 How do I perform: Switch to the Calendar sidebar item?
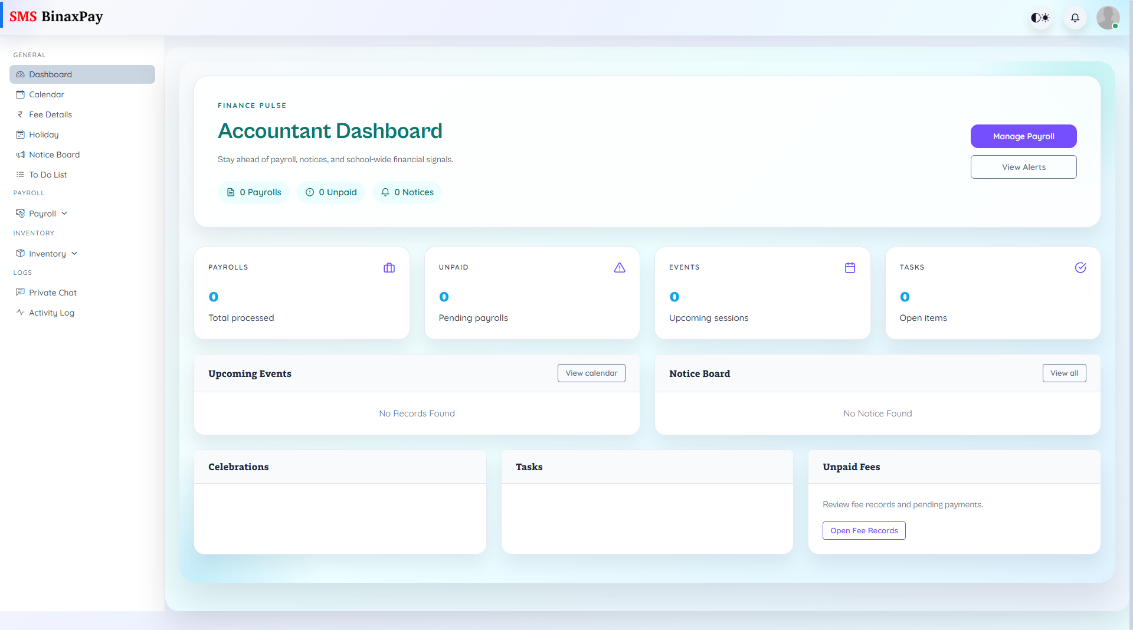[46, 94]
